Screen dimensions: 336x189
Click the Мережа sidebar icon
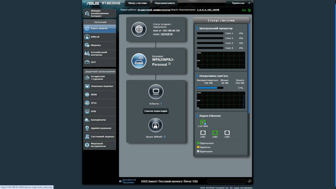point(87,45)
